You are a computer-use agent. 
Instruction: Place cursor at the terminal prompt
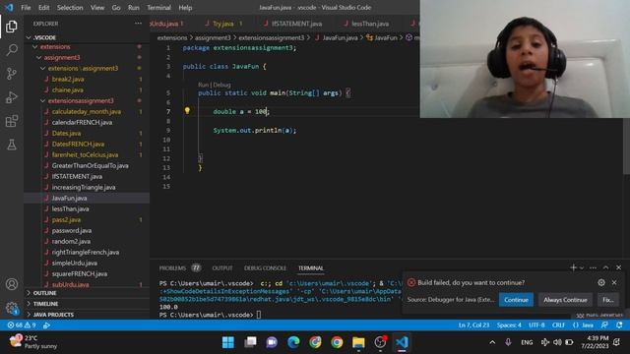coord(258,315)
